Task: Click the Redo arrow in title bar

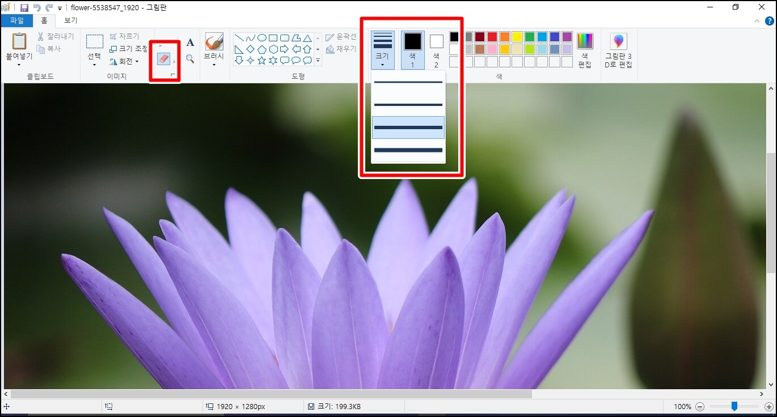Action: coord(49,8)
